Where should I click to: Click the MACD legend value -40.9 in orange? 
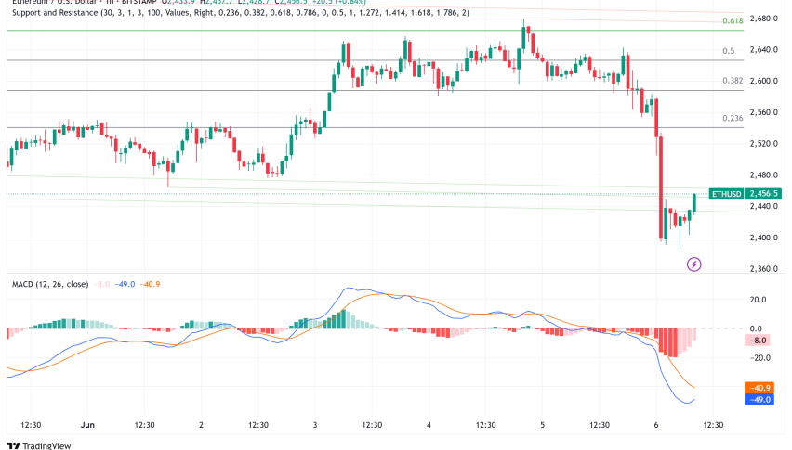click(x=150, y=284)
